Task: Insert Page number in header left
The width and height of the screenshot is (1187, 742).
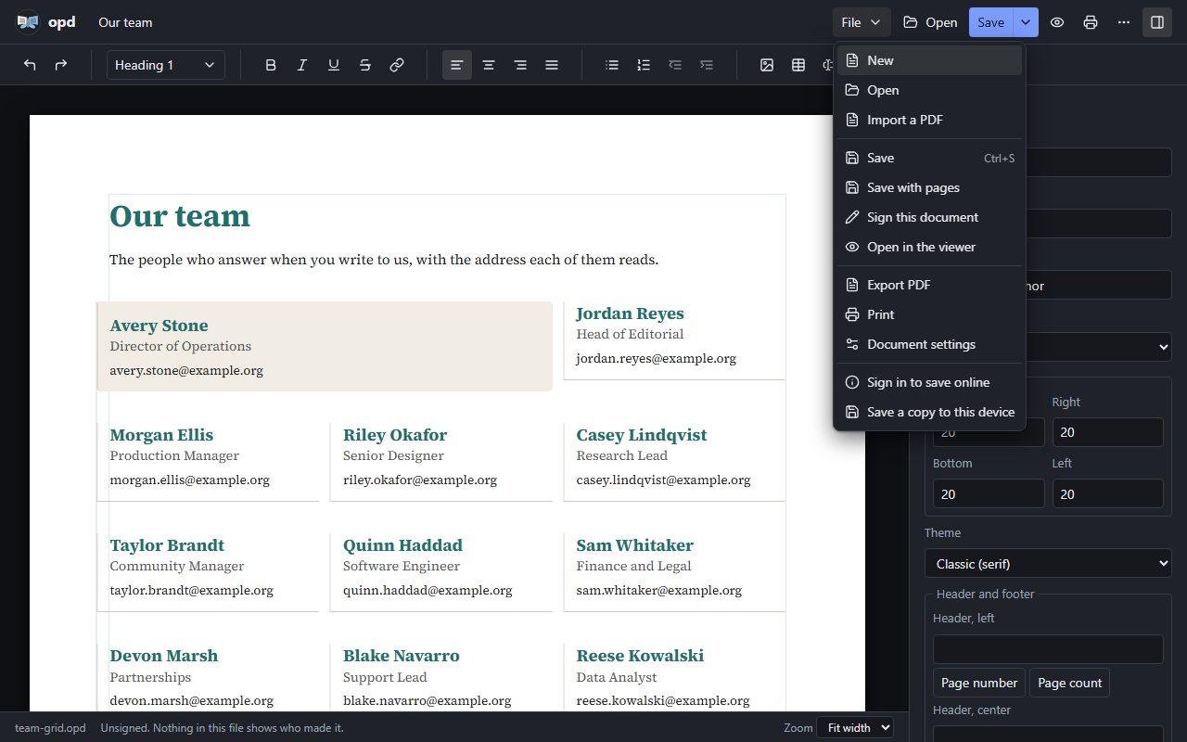Action: (x=979, y=683)
